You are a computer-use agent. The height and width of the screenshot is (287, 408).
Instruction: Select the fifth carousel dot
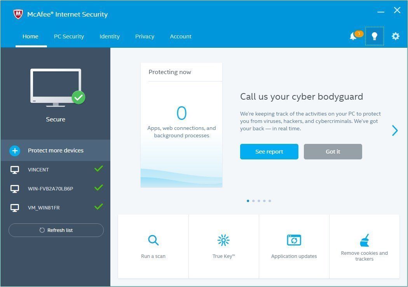(x=270, y=201)
